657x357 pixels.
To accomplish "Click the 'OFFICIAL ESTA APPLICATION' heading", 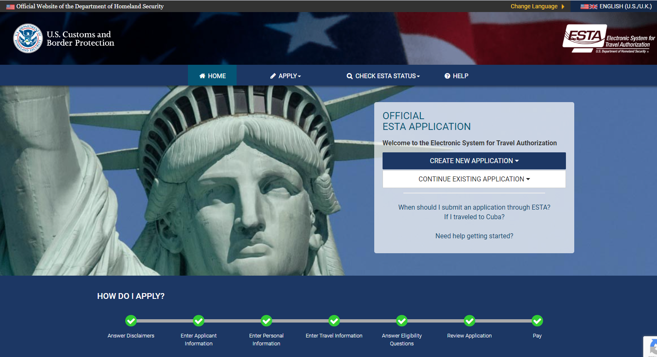I will click(x=427, y=121).
